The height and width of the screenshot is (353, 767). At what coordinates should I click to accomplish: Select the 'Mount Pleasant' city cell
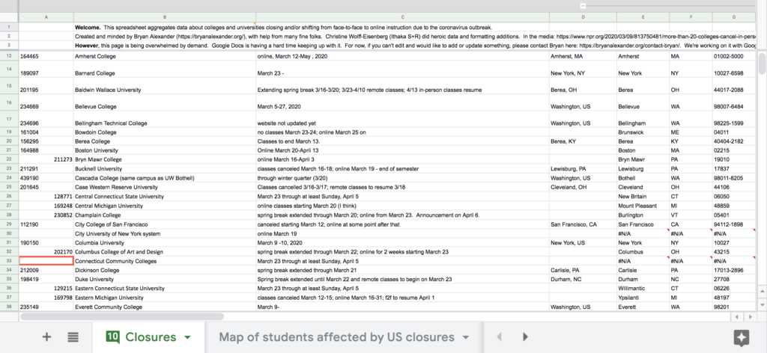(643, 206)
